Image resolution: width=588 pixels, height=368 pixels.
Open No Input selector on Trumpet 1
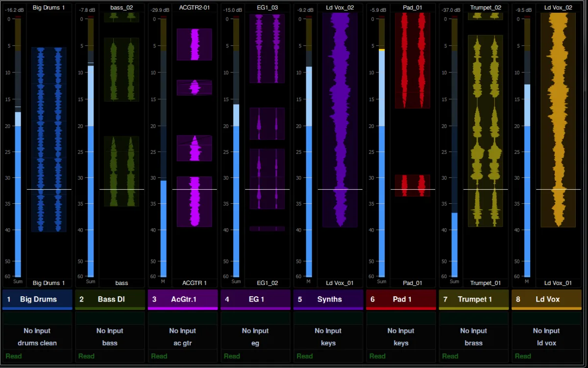473,331
